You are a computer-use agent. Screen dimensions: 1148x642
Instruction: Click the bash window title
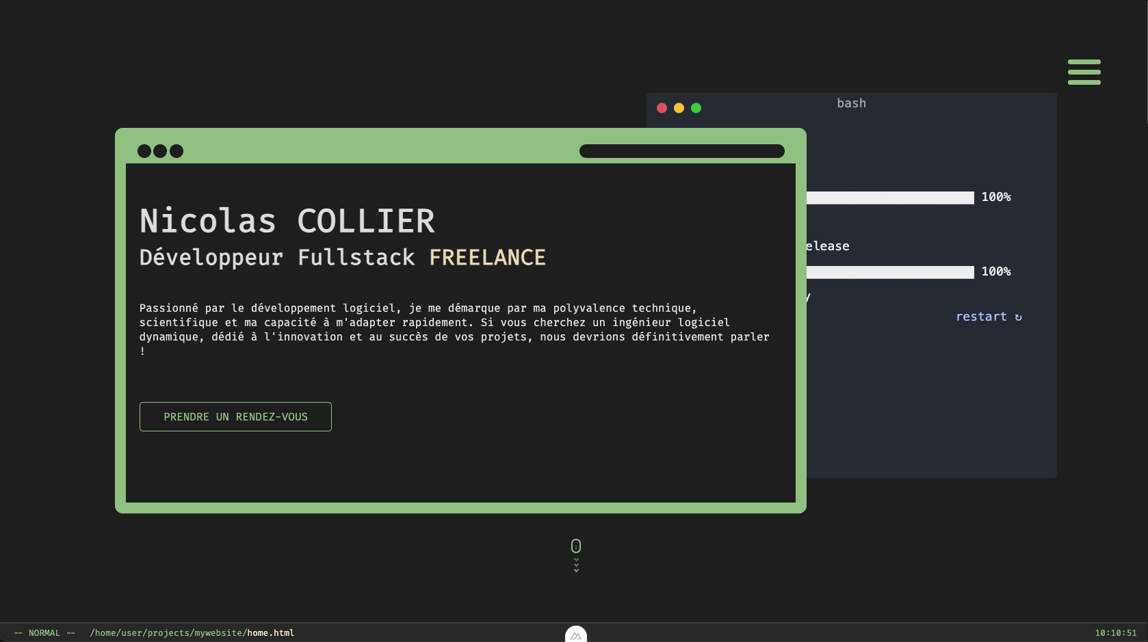pos(852,103)
